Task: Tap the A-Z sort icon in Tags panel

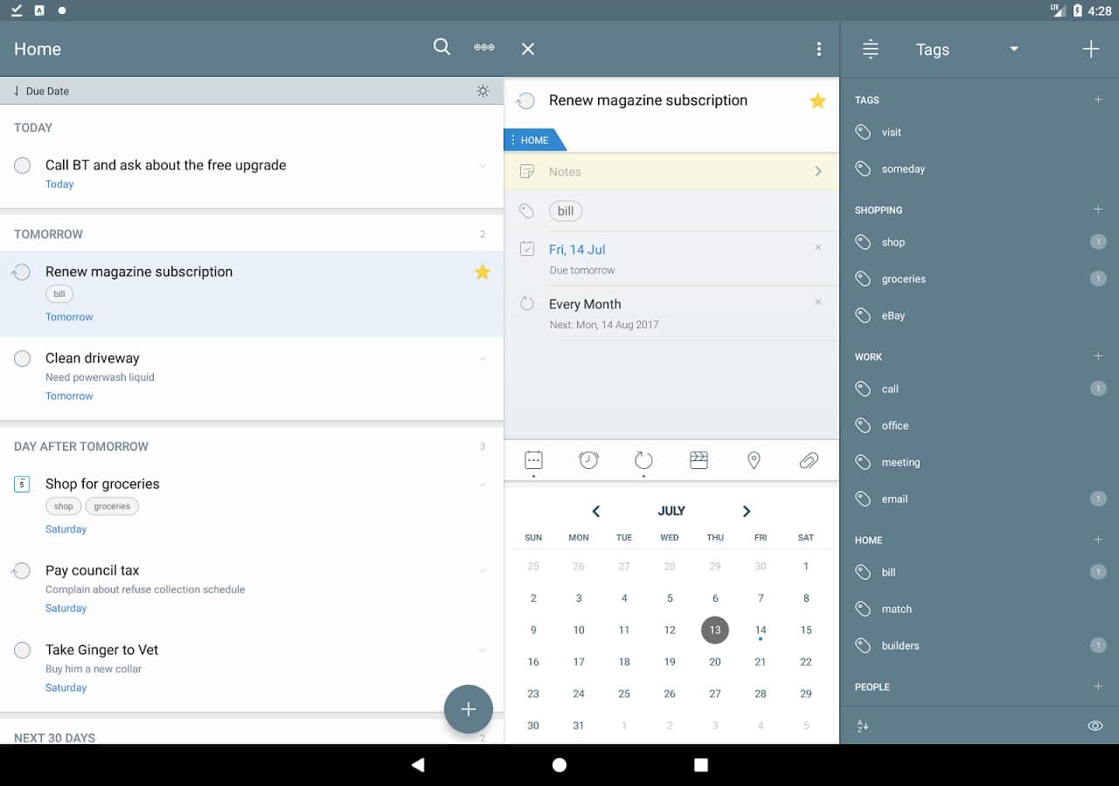Action: point(863,726)
